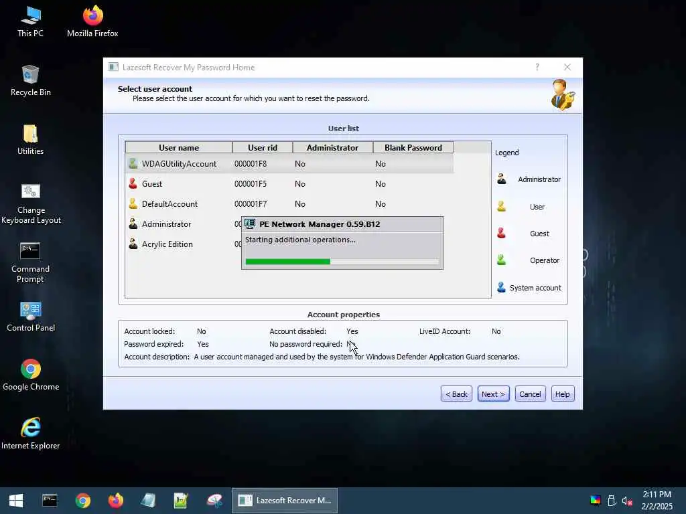
Task: Click 'Starting additional operations...' status text
Action: point(300,240)
